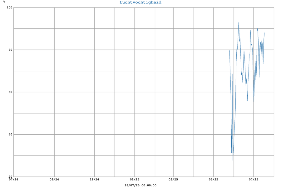This screenshot has width=281, height=187.
Task: Click the Luchtvochtigheid chart title
Action: [x=140, y=2]
